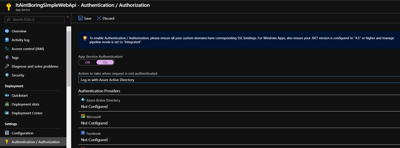
Task: Click the SSL bindings info banner text
Action: coord(242,40)
